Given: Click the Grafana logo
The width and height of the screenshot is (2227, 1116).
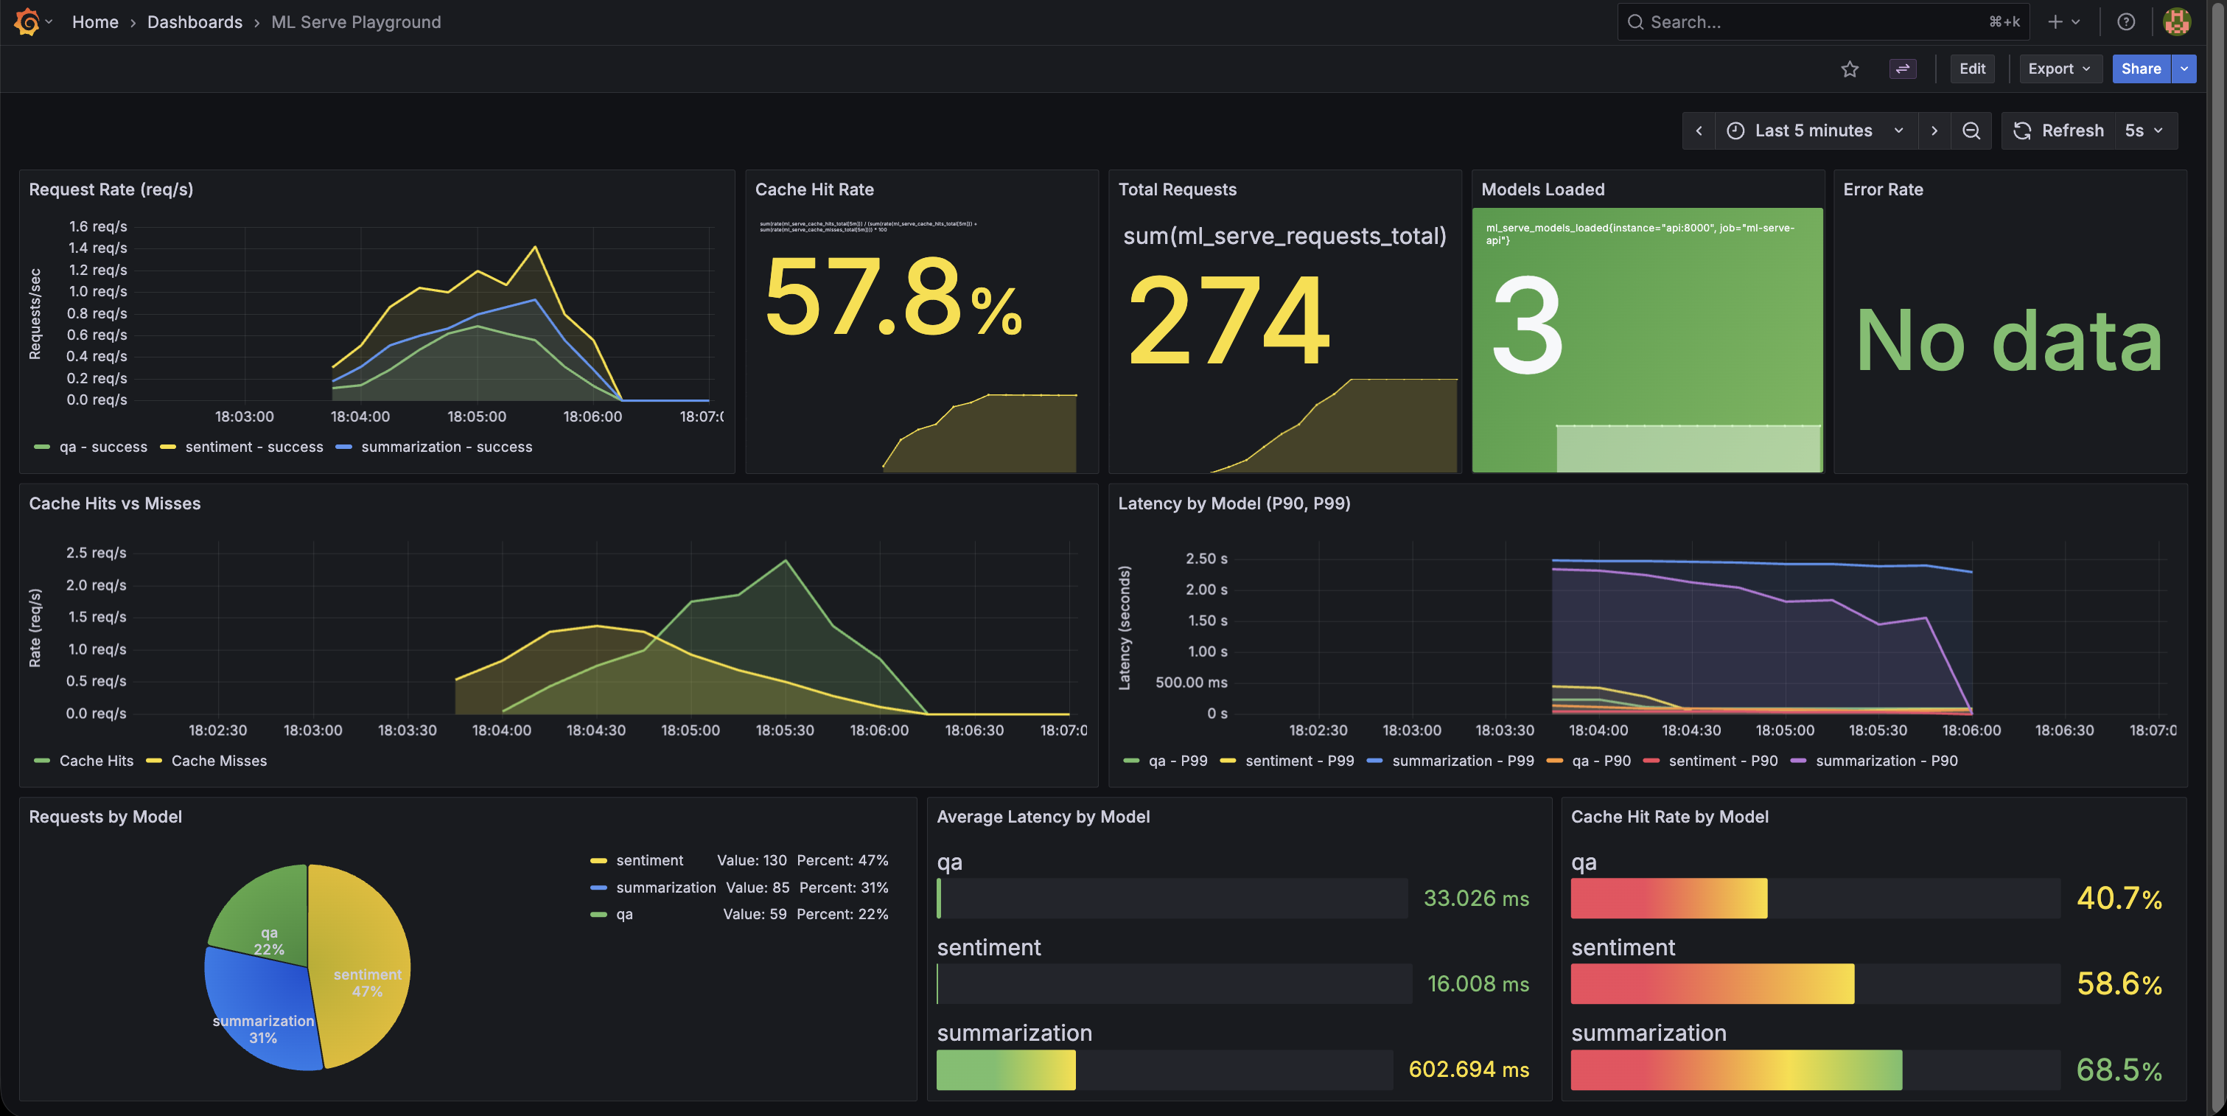Looking at the screenshot, I should 27,21.
